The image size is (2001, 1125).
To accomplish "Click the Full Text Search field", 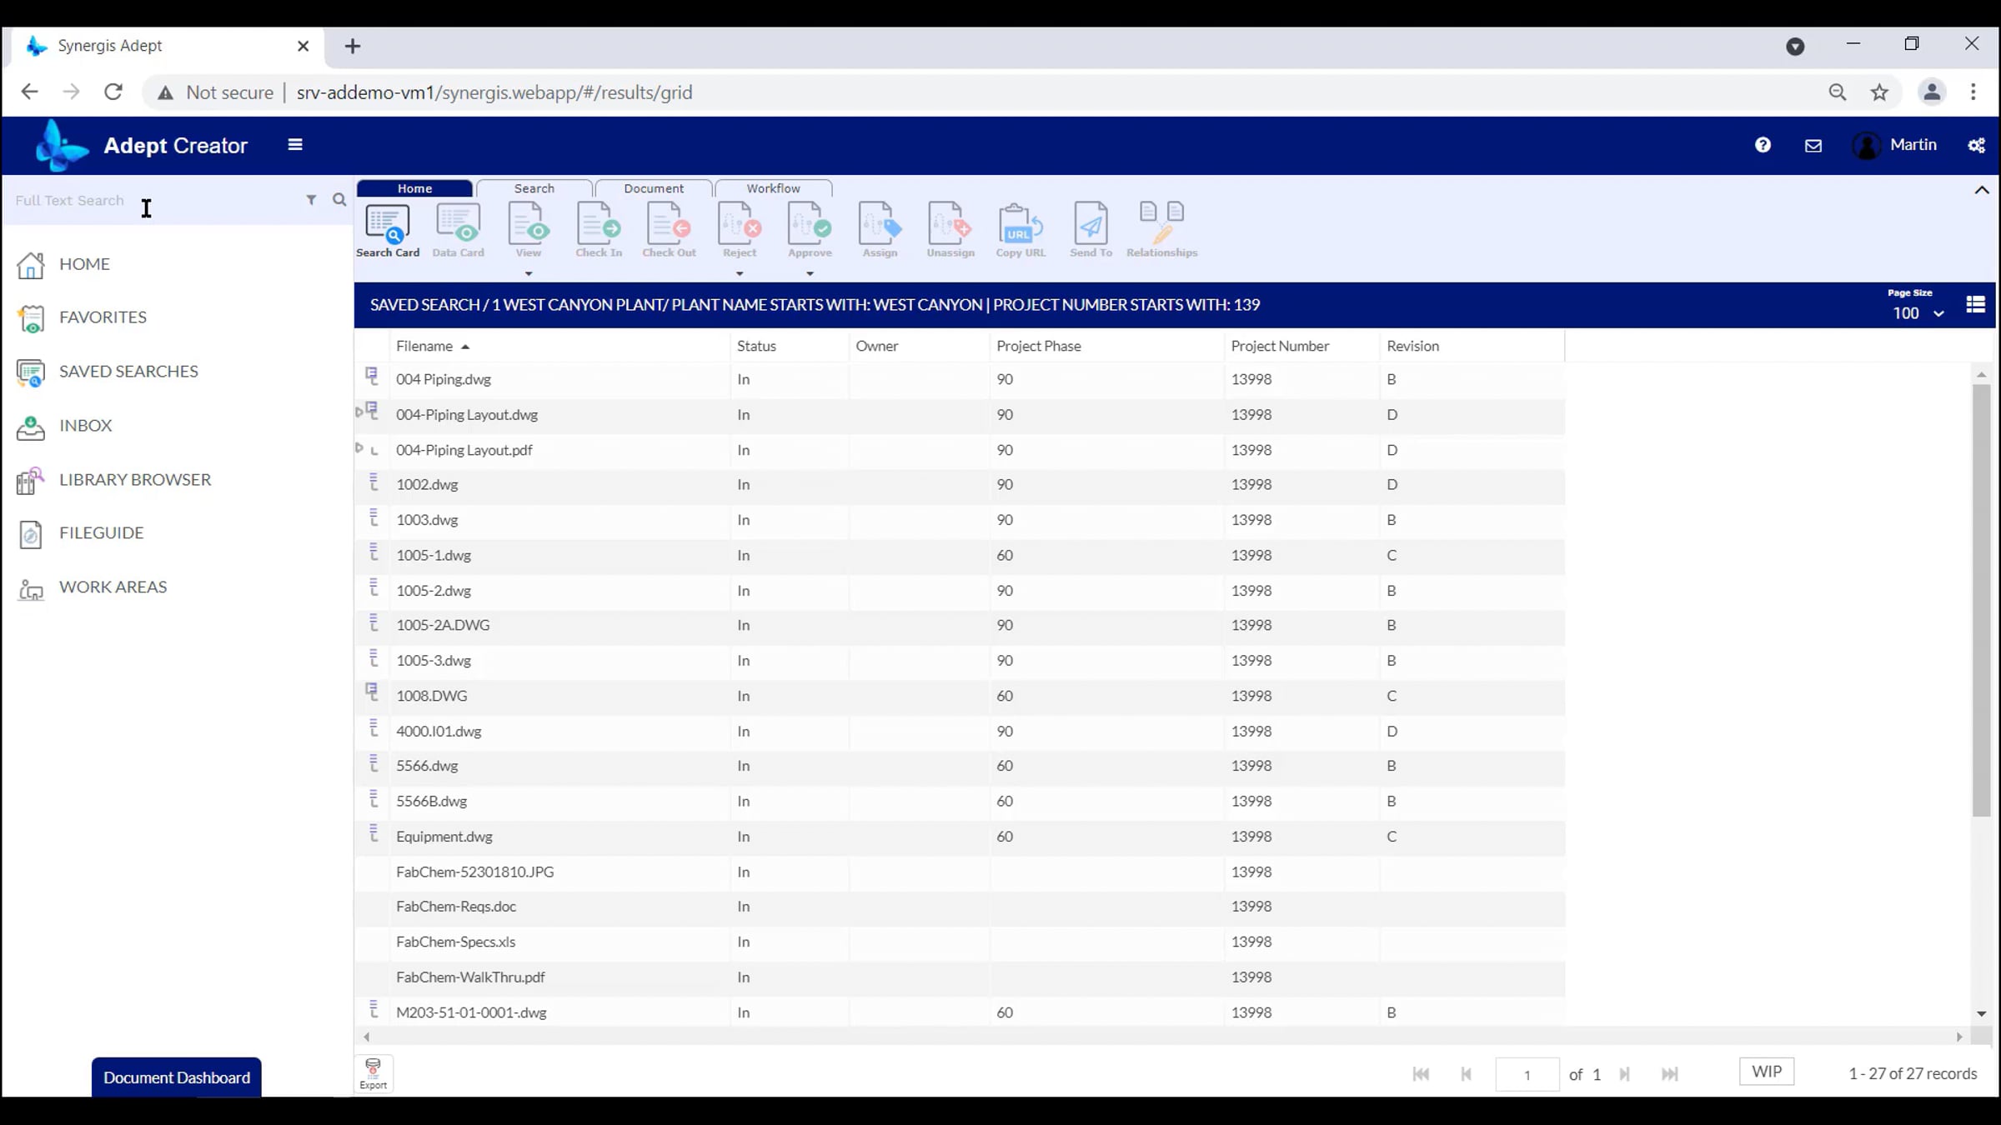I will [x=154, y=200].
